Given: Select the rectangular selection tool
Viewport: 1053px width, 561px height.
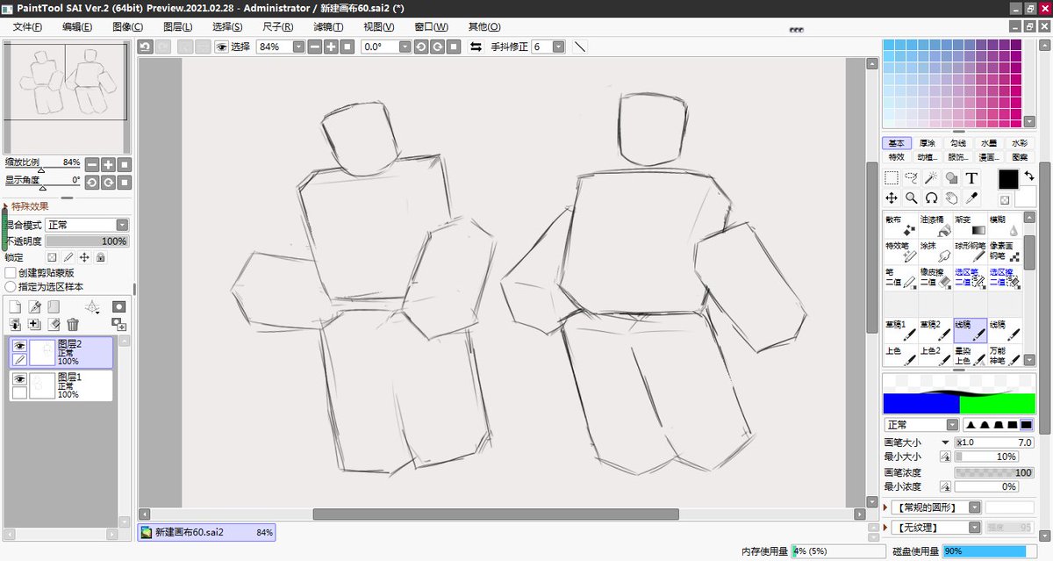Looking at the screenshot, I should pos(892,177).
